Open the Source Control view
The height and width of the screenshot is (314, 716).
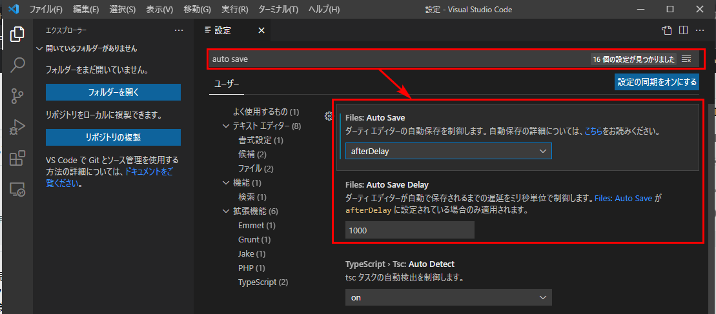[17, 95]
